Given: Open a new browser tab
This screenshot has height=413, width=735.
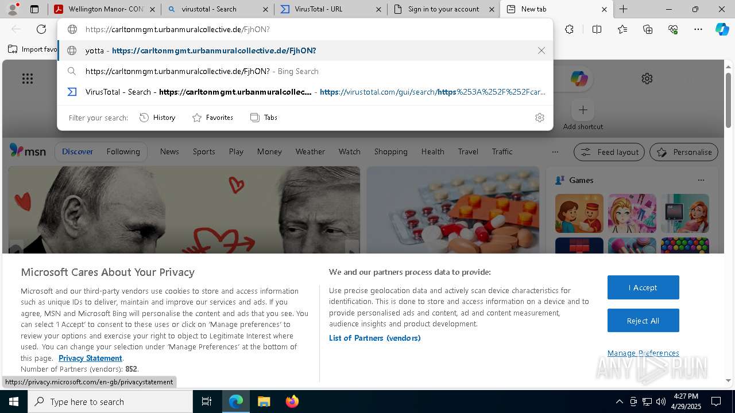Looking at the screenshot, I should point(623,9).
